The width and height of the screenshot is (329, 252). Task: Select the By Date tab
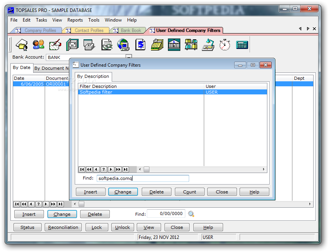pyautogui.click(x=22, y=67)
